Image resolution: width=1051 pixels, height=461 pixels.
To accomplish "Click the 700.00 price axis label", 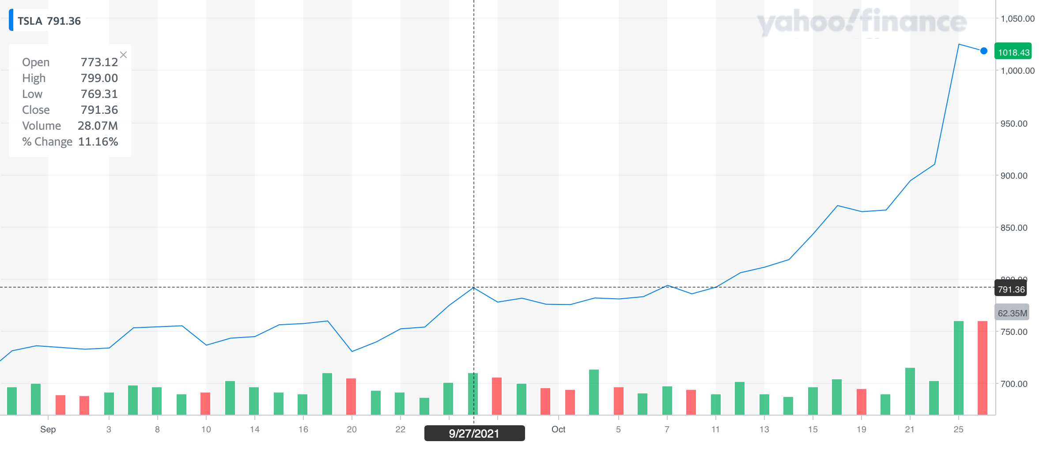I will coord(1014,384).
